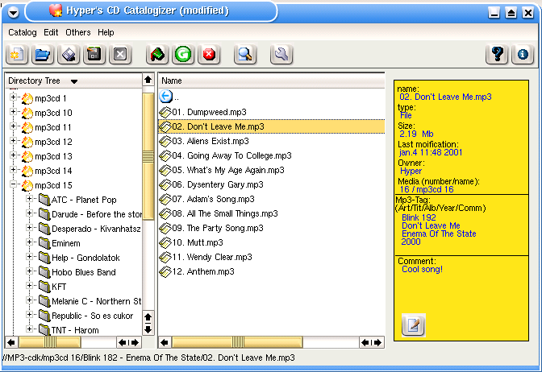The width and height of the screenshot is (542, 372).
Task: Click the file list horizontal scrollbar thumb
Action: 237,342
